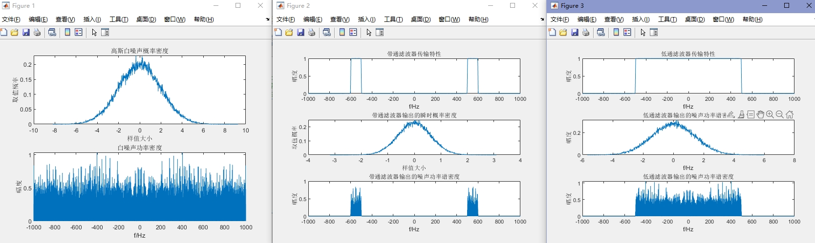This screenshot has height=243, width=815.
Task: Maximize the Figure 2 window
Action: (513, 5)
